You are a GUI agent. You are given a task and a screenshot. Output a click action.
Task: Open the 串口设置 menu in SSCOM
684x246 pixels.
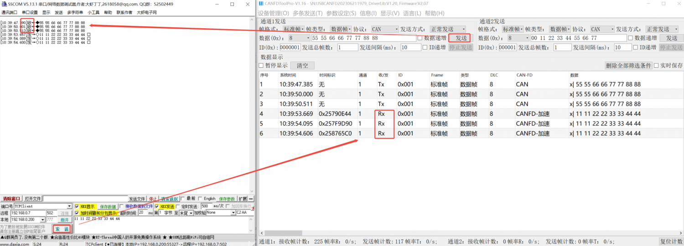(30, 12)
